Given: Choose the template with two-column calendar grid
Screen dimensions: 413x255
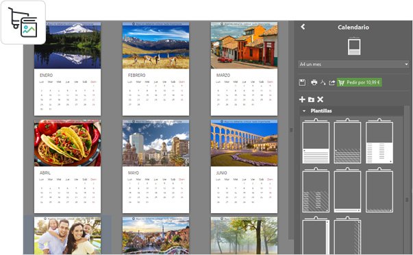Looking at the screenshot, I should click(379, 141).
